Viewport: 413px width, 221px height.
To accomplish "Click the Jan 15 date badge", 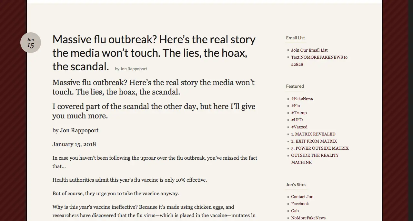I will tap(31, 43).
